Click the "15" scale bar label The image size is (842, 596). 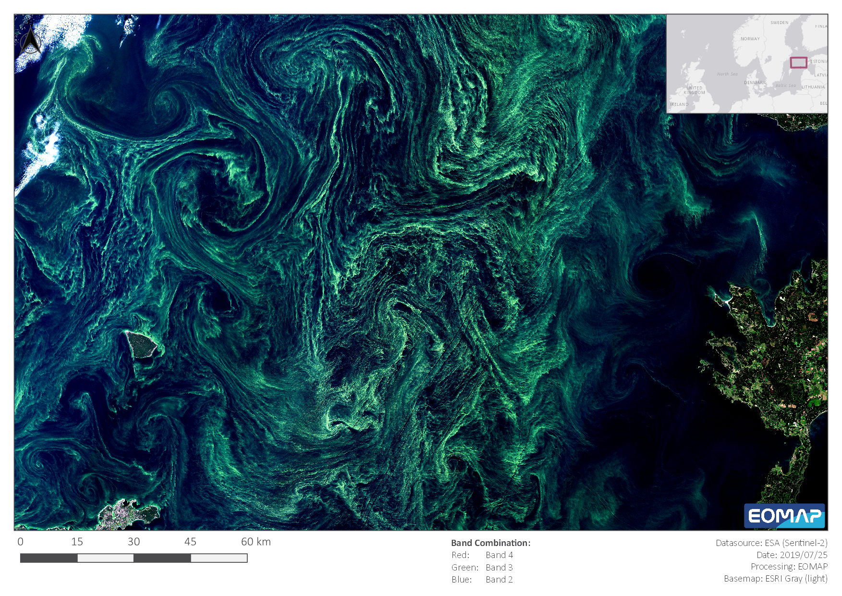click(77, 542)
